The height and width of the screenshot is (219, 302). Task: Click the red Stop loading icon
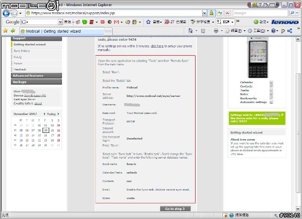[x=228, y=13]
